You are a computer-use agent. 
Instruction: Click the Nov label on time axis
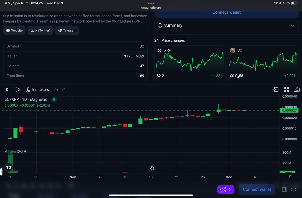click(x=73, y=177)
